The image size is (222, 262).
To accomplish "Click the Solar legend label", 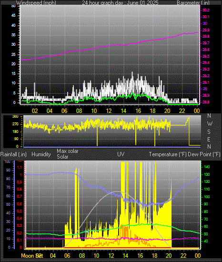I will (x=62, y=157).
